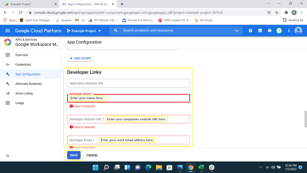This screenshot has height=173, width=307.
Task: Click the address bar URL
Action: pos(128,13)
